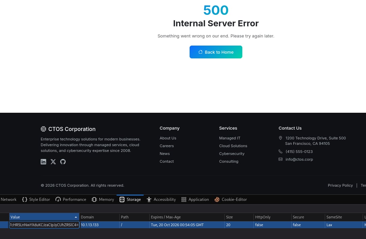366x239 pixels.
Task: Click the CTOS Corporation chip logo icon
Action: 43,129
